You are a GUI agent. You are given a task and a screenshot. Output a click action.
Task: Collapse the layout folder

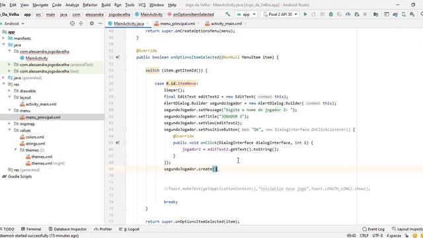click(9, 97)
